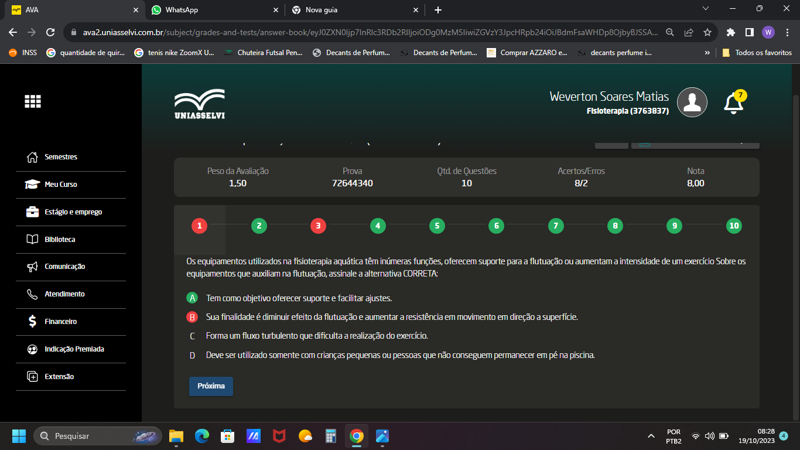Click the Biblioteca book icon
The height and width of the screenshot is (450, 800).
(33, 240)
